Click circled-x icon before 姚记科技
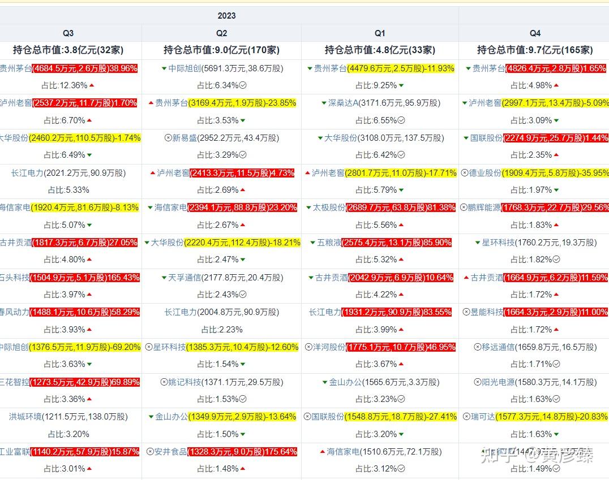 pyautogui.click(x=164, y=382)
